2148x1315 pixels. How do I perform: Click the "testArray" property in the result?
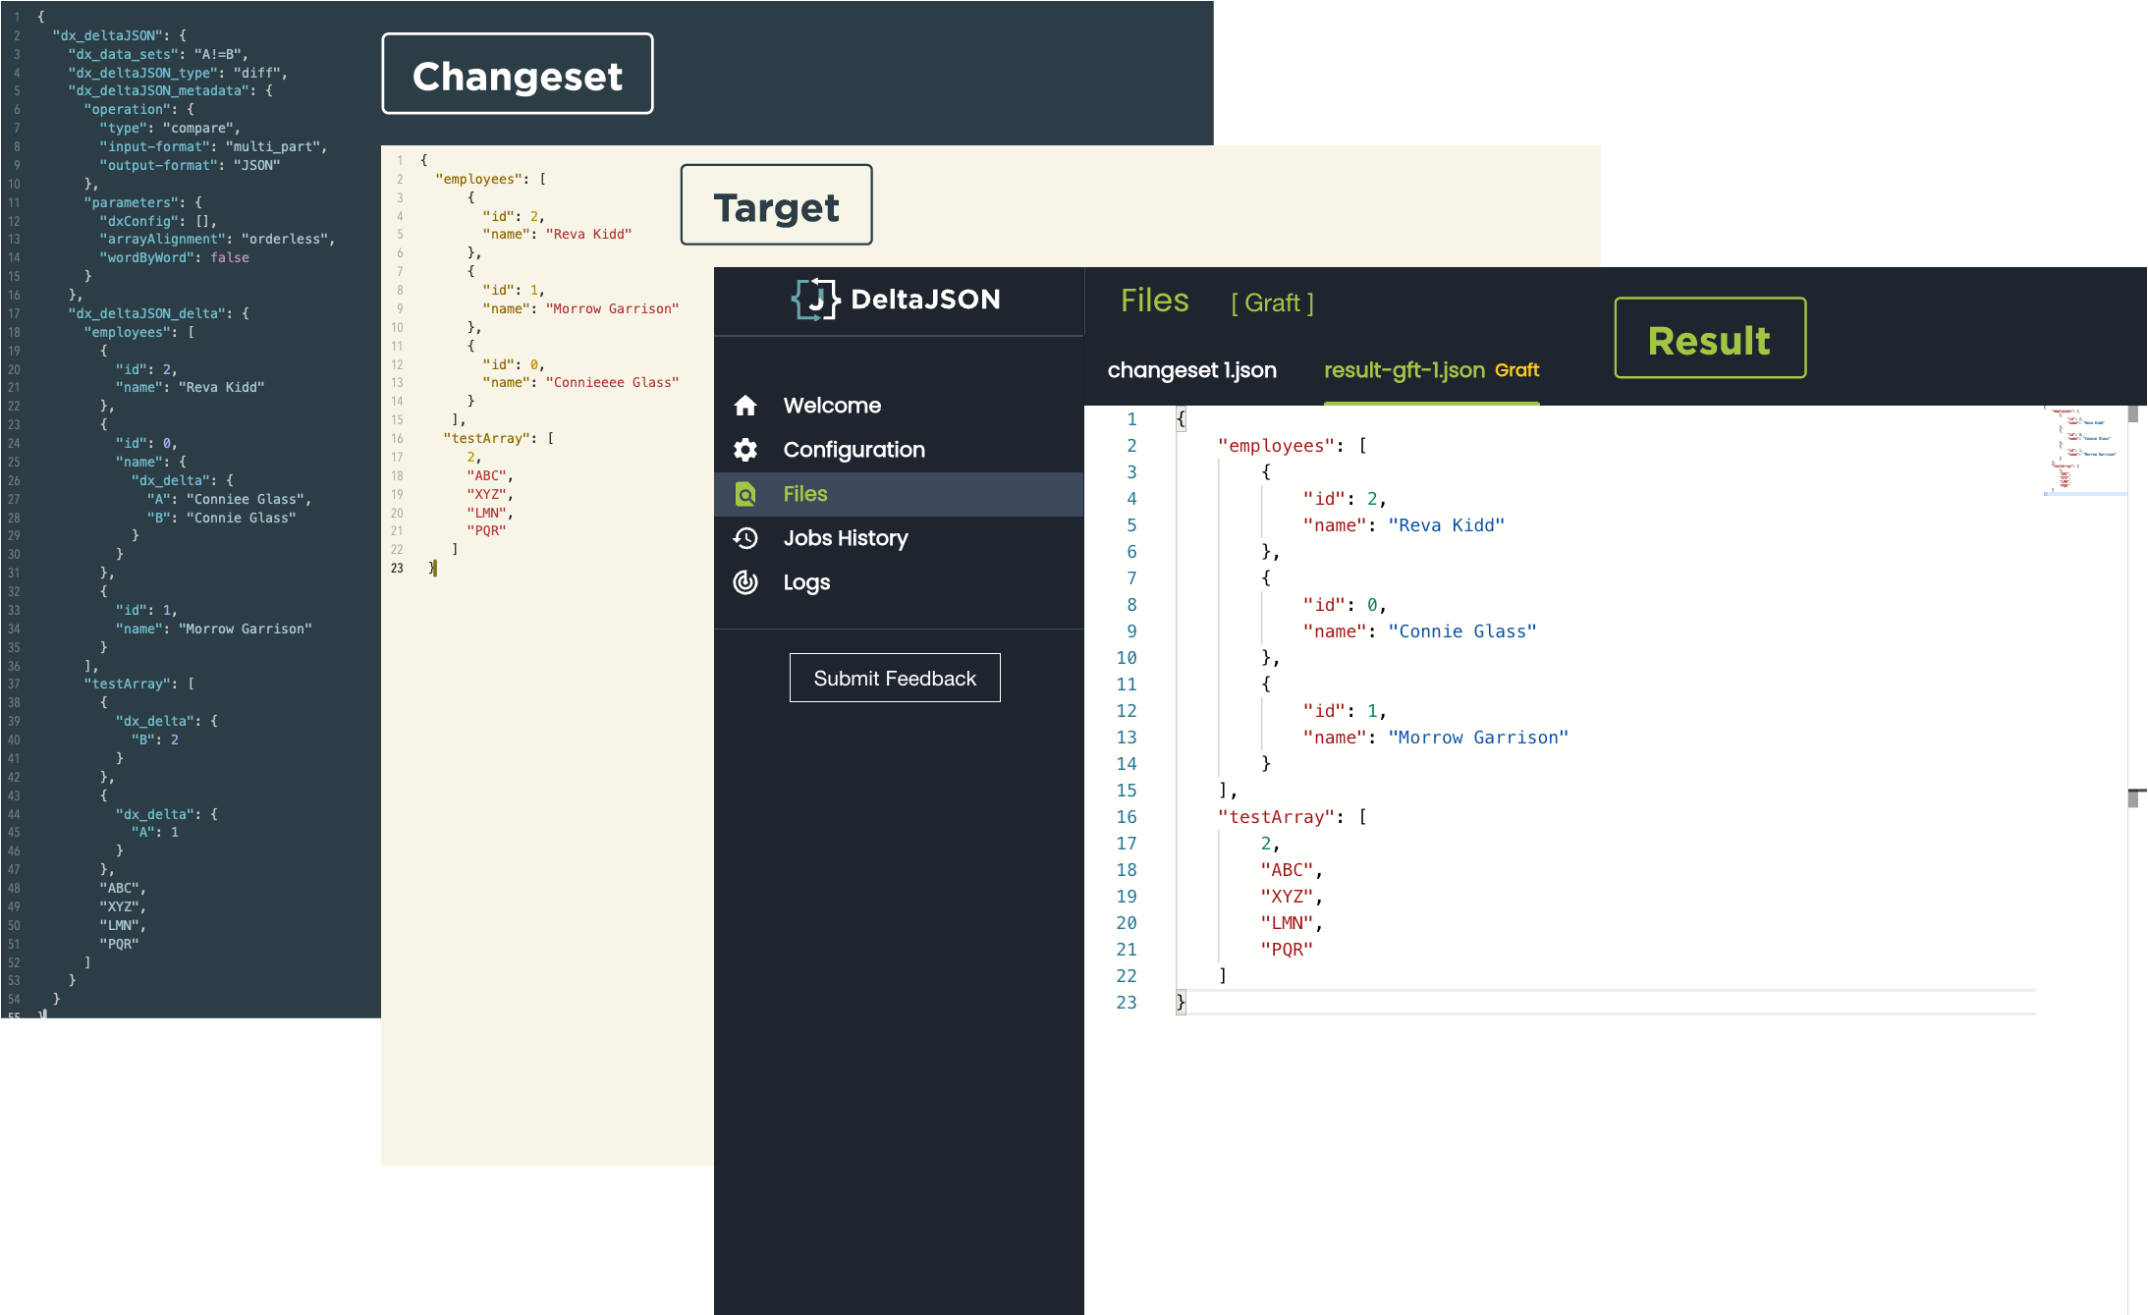click(1277, 816)
